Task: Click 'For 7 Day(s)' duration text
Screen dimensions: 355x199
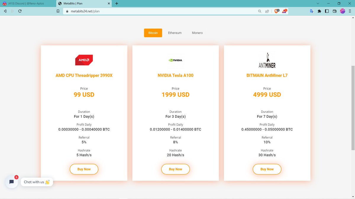Action: pyautogui.click(x=267, y=116)
